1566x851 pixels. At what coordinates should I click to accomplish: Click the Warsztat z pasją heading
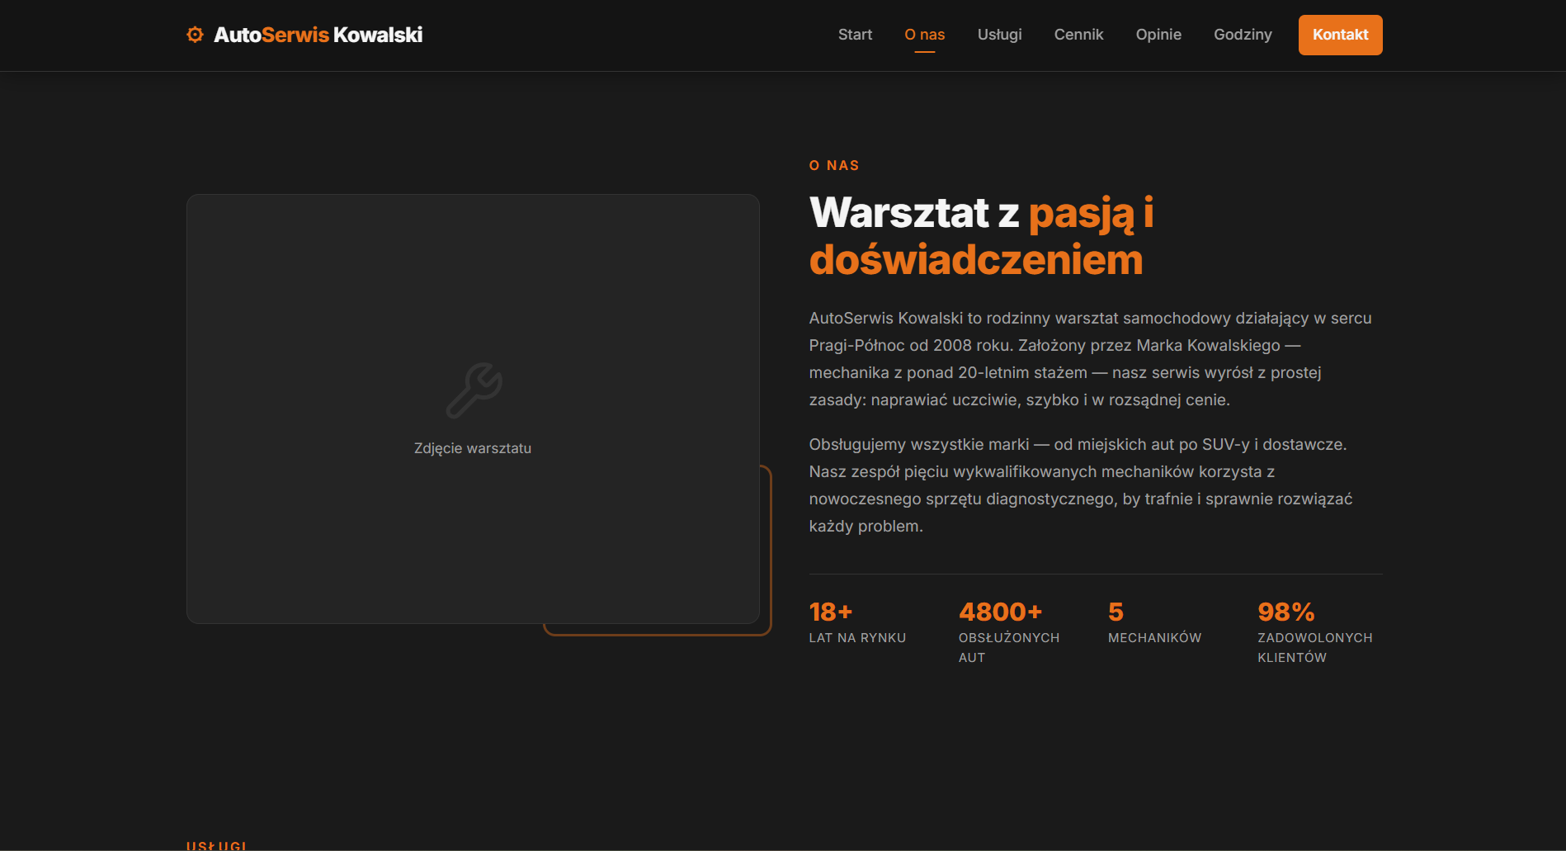coord(981,236)
